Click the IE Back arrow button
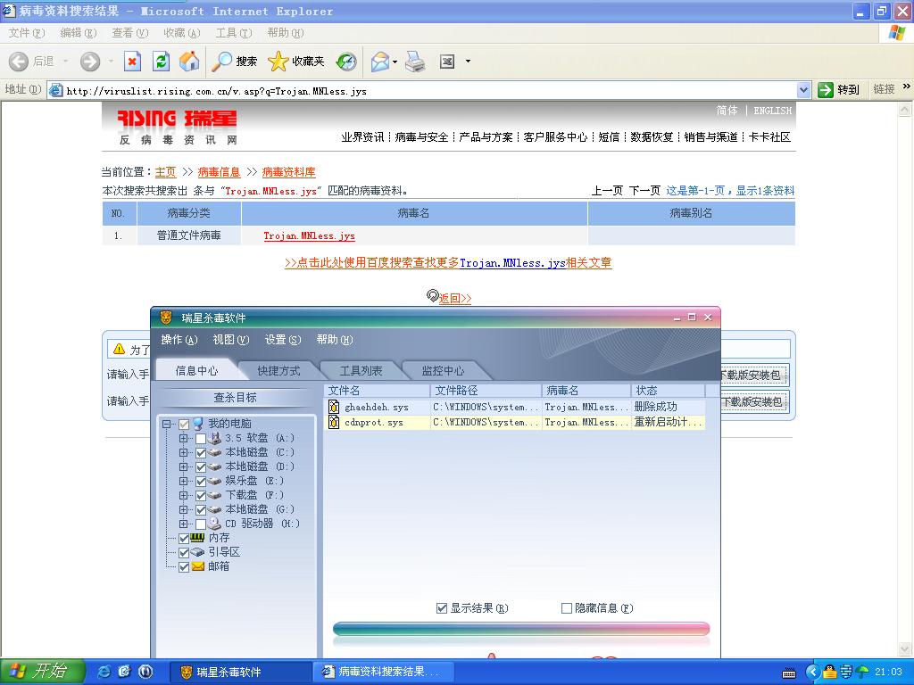914x685 pixels. coord(19,62)
